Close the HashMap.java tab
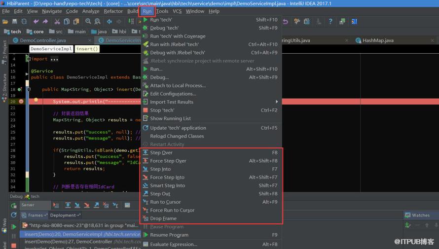 tap(432, 40)
